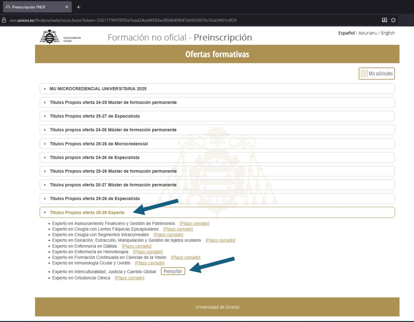Select Español language option

tap(346, 33)
